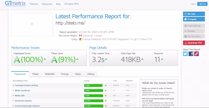Open Leverage browser caching recommendation
The width and height of the screenshot is (209, 108).
[26, 85]
